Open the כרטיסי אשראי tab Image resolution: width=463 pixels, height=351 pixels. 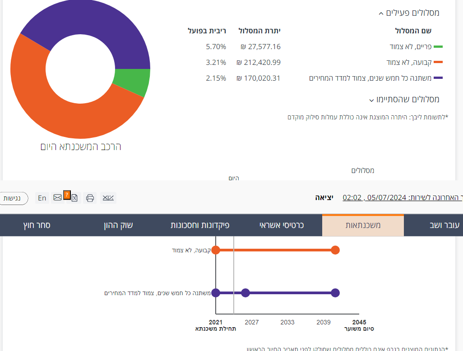(282, 225)
